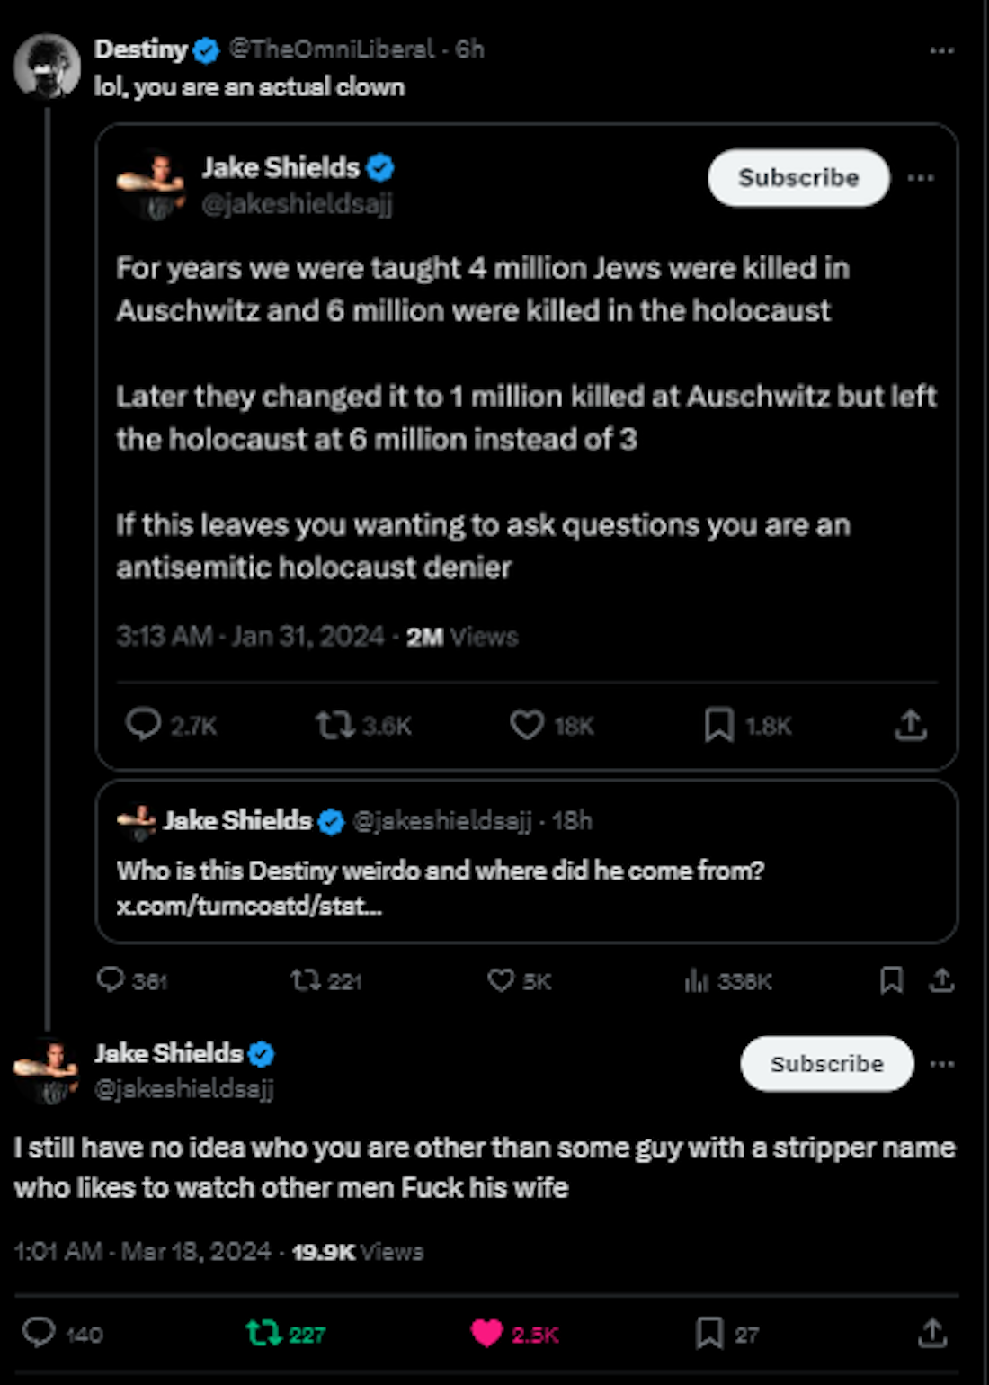View analytics showing 336K views

point(697,980)
